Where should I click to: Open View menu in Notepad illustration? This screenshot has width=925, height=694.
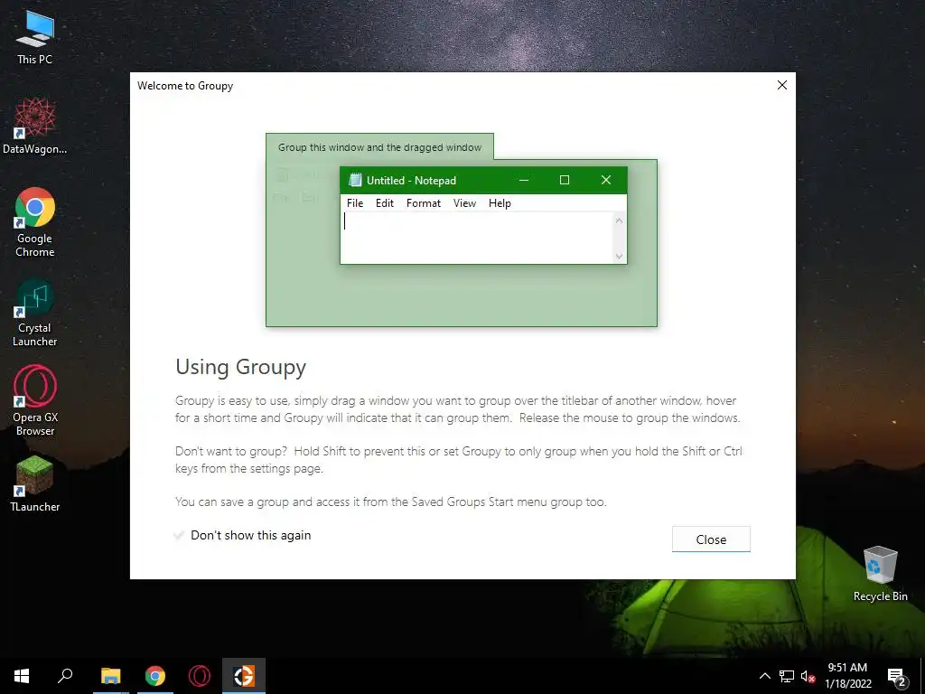[465, 203]
